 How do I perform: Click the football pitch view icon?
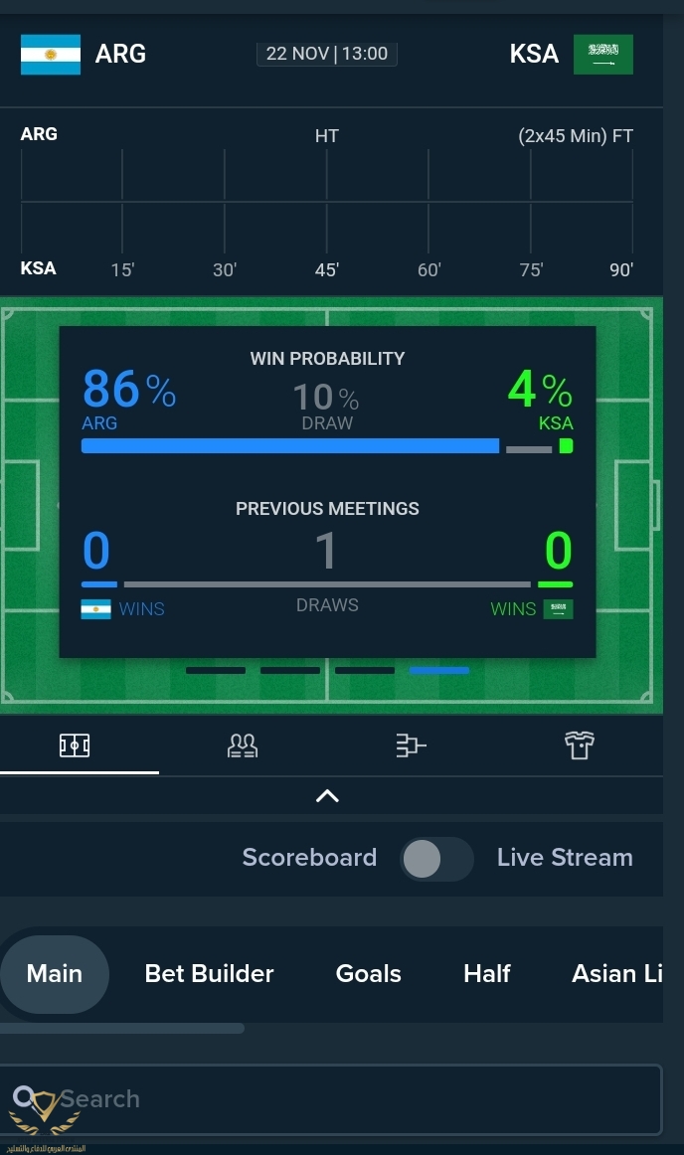click(75, 745)
